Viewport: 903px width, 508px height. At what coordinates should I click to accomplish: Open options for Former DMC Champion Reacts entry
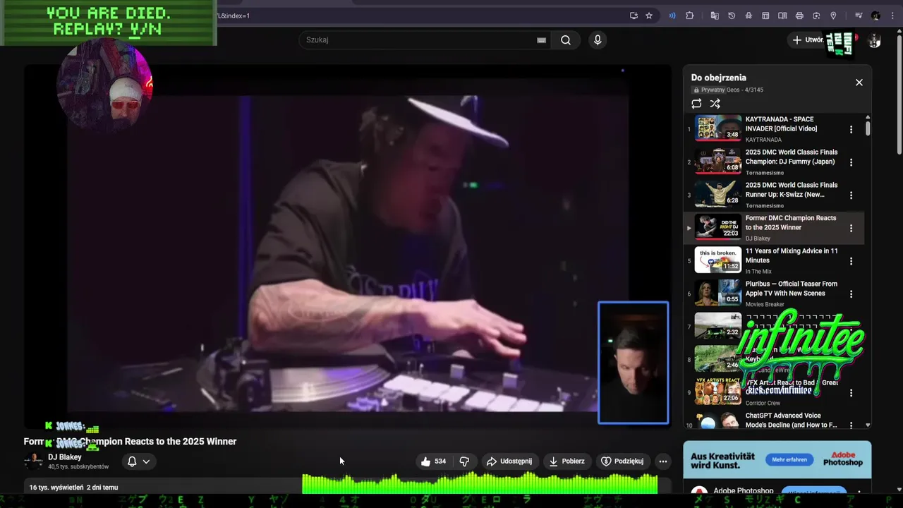click(851, 228)
